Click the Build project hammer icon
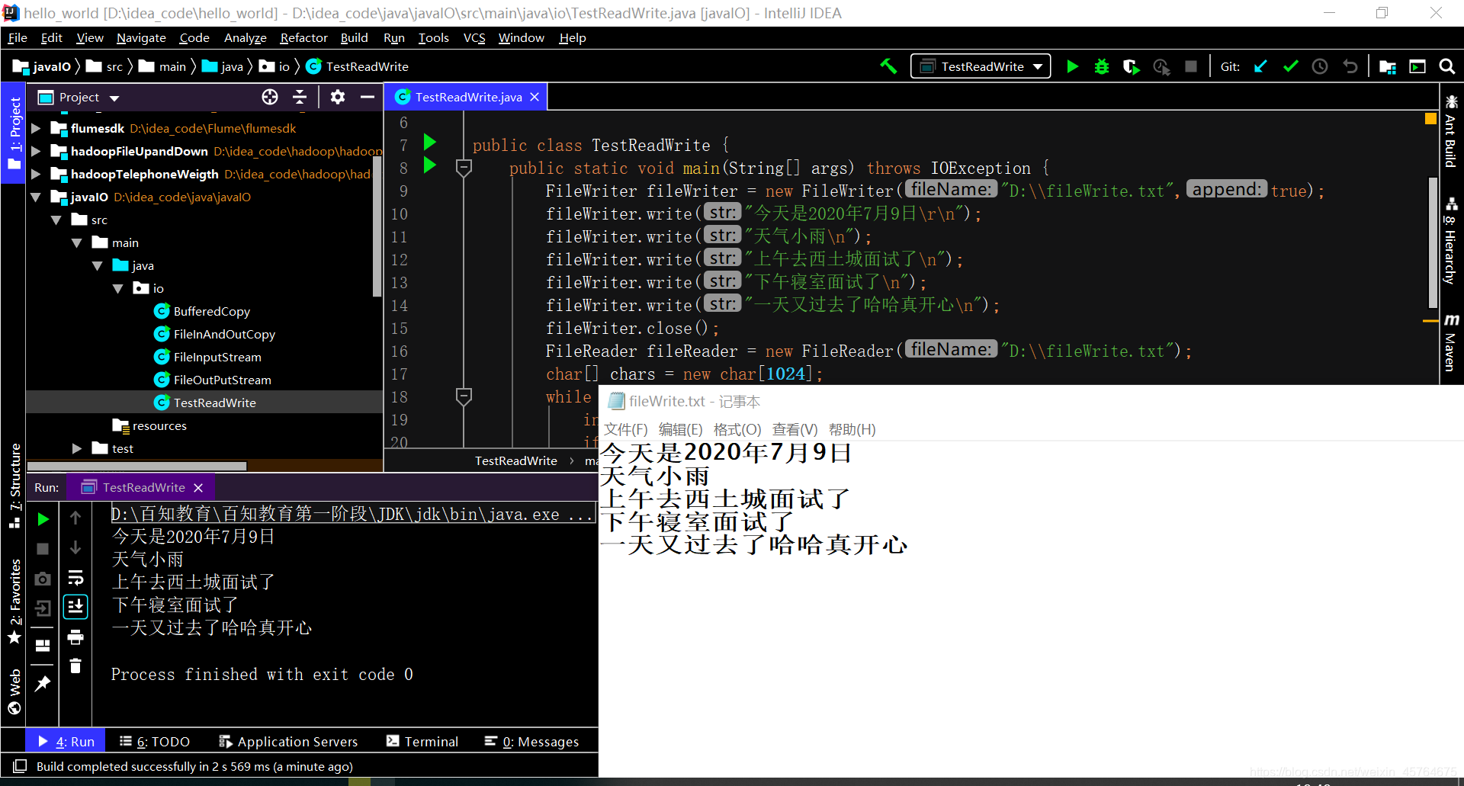This screenshot has height=786, width=1464. pyautogui.click(x=888, y=66)
